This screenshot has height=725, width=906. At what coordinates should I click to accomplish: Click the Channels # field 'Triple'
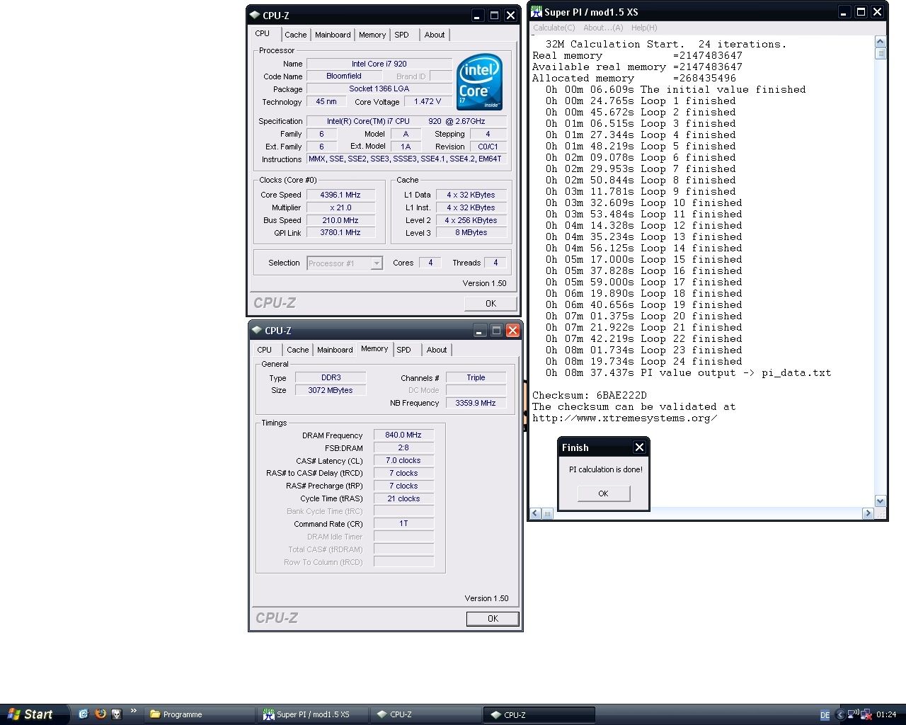tap(476, 378)
